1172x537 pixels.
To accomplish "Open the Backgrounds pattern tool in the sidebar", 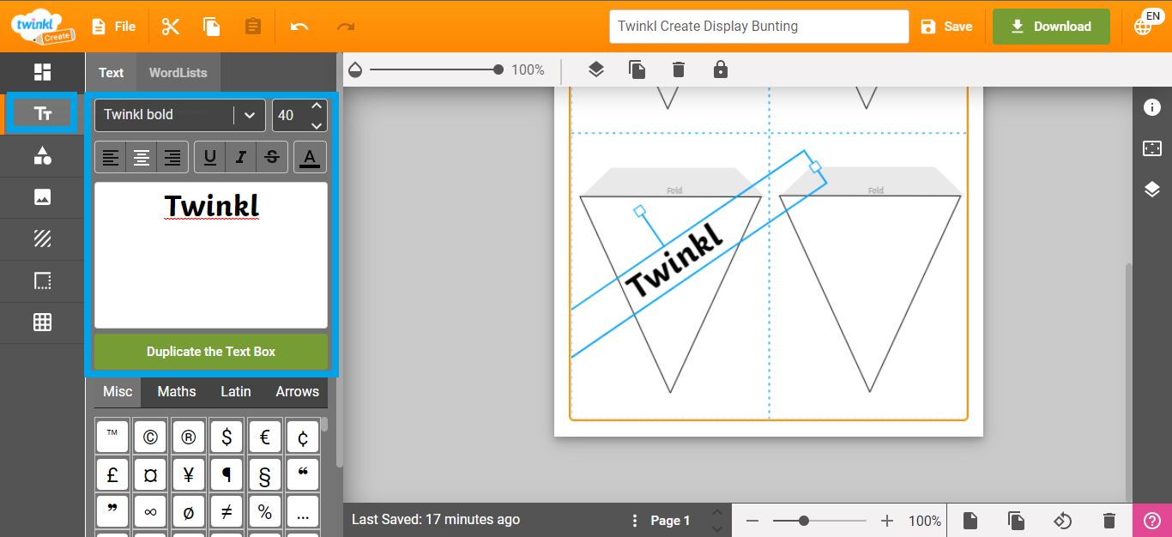I will pyautogui.click(x=42, y=238).
